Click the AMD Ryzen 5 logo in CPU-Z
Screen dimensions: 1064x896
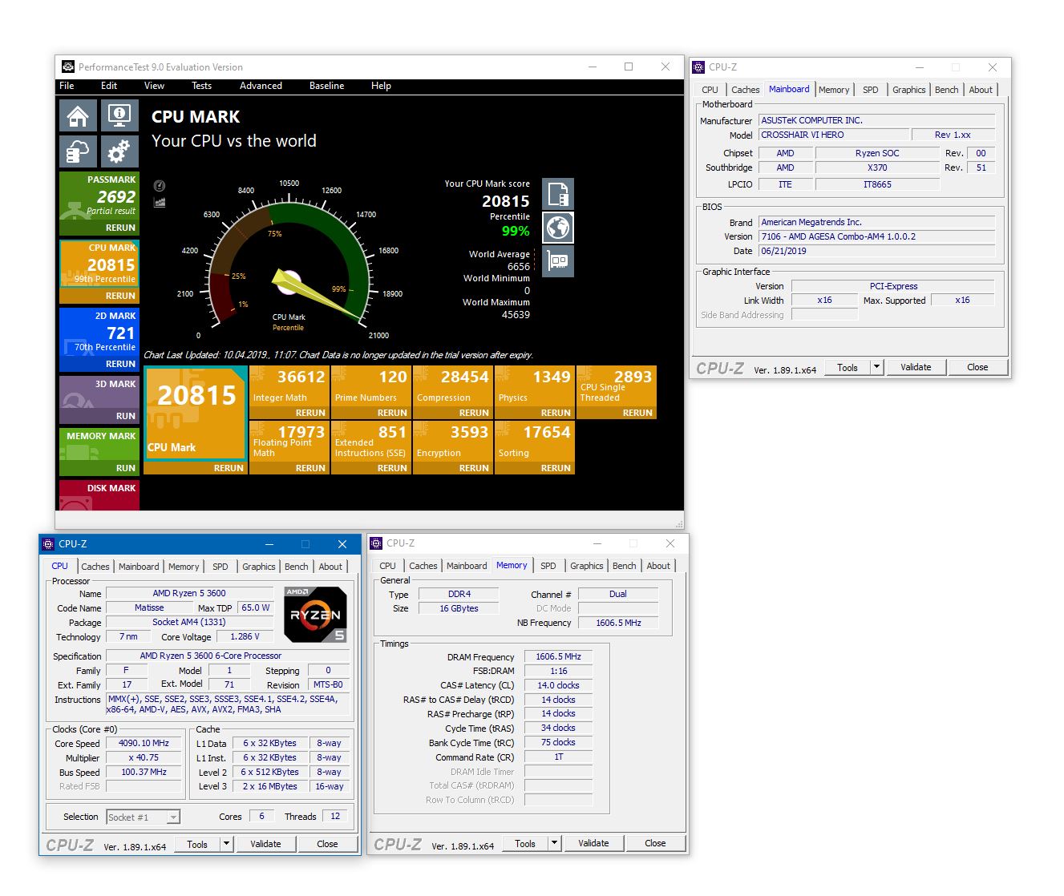point(315,615)
